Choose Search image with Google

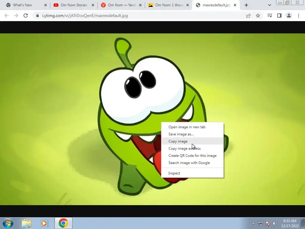click(192, 163)
